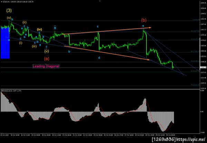This screenshot has height=143, width=207.
Task: Click the '30 Oct 05:00' time axis label
Action: coord(171,135)
